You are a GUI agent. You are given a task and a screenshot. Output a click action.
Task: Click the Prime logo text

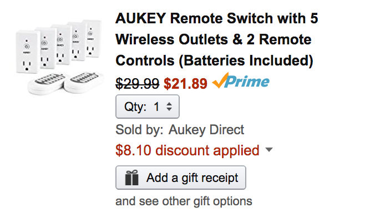click(249, 82)
